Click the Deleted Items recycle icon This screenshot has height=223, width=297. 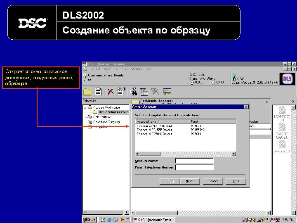[x=90, y=117]
